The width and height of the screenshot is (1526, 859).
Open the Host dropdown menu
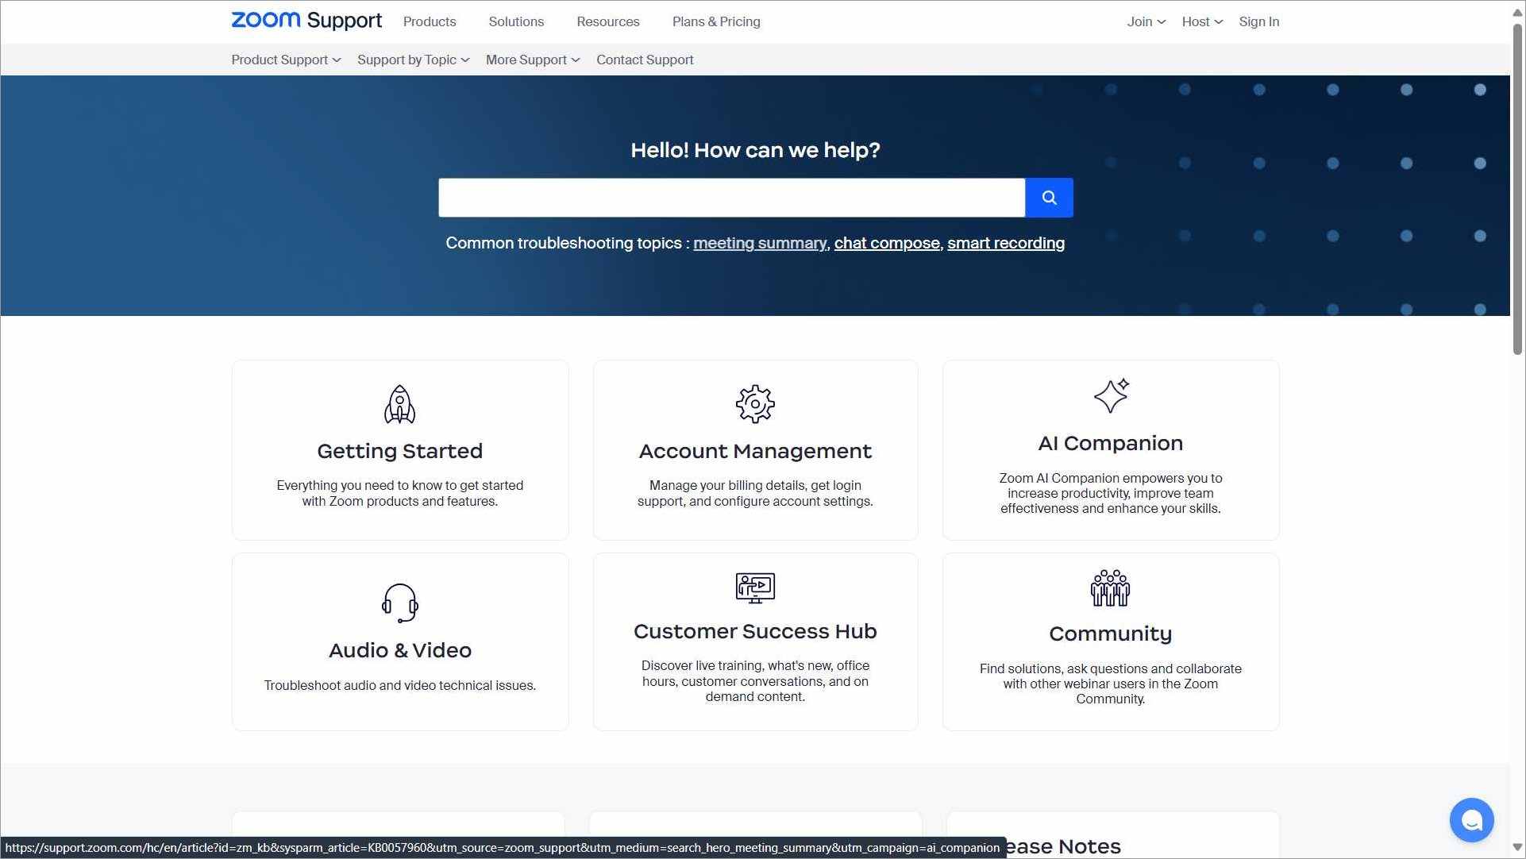pos(1202,21)
